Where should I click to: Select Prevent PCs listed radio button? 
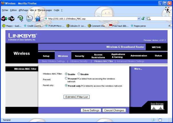coord(66,78)
